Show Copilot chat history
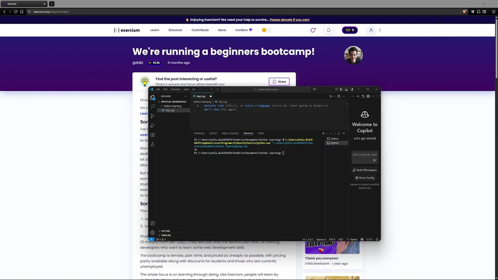The image size is (498, 280). coord(363,96)
